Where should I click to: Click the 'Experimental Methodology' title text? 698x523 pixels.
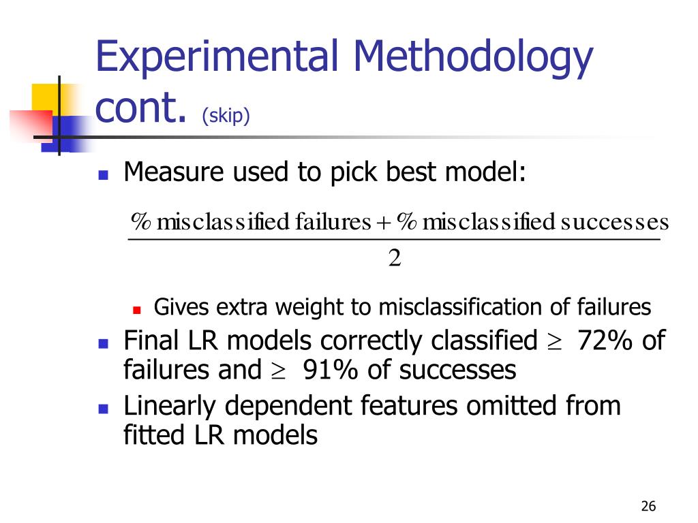[x=344, y=57]
